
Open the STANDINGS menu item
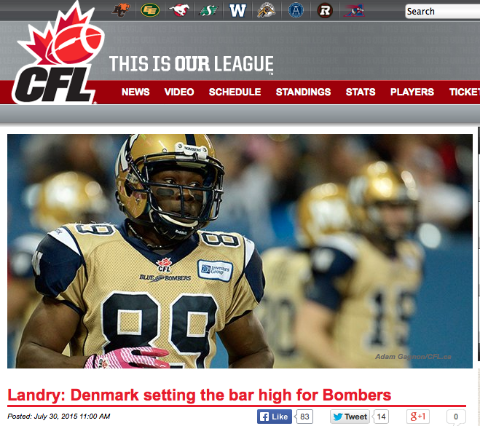(x=303, y=92)
